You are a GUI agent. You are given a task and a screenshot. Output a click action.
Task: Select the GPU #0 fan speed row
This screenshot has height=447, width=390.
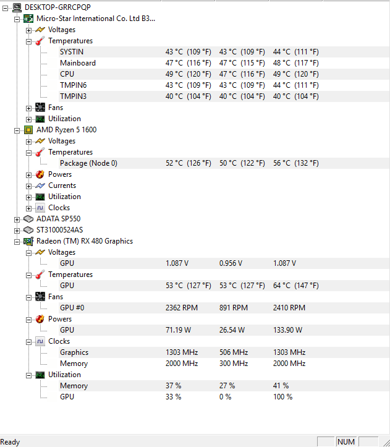pos(73,308)
